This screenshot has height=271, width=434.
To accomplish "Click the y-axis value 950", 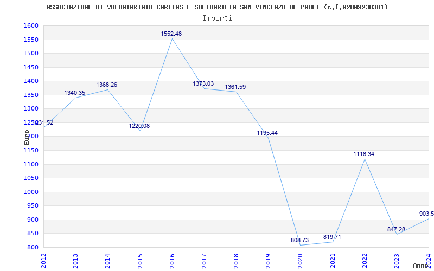I will pyautogui.click(x=33, y=206).
